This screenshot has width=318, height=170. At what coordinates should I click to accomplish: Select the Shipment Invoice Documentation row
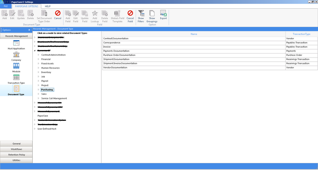pyautogui.click(x=210, y=63)
